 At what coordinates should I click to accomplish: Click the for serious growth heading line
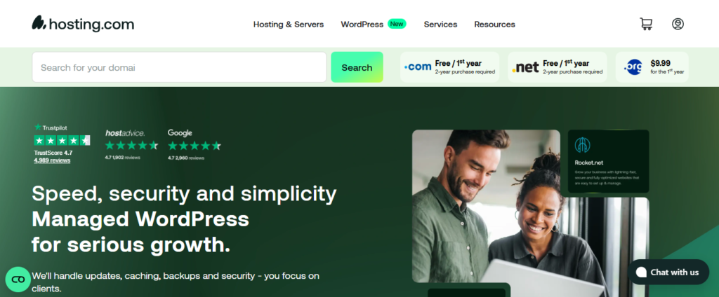coord(131,245)
